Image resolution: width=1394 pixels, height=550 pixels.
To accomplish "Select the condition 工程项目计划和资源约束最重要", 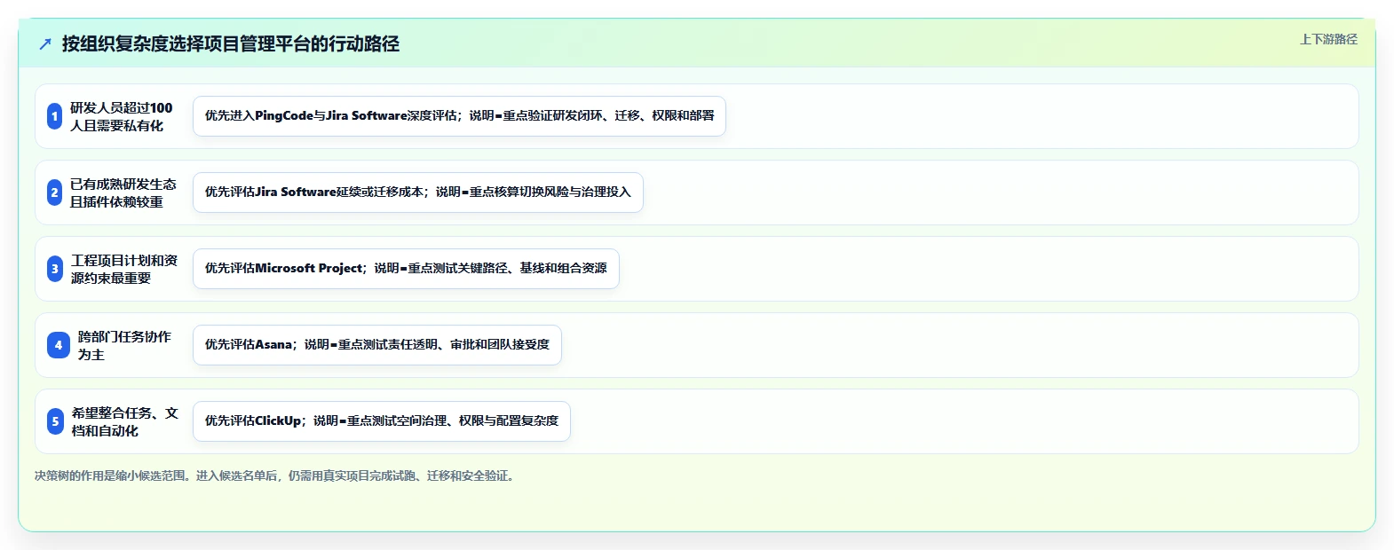I will tap(124, 269).
